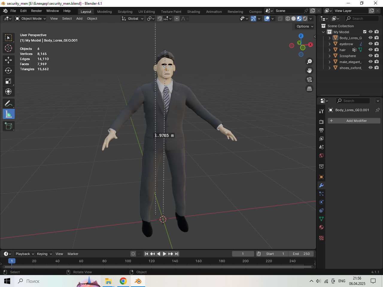Click frame 100 on the timeline ruler
This screenshot has height=287, width=383.
point(128,261)
